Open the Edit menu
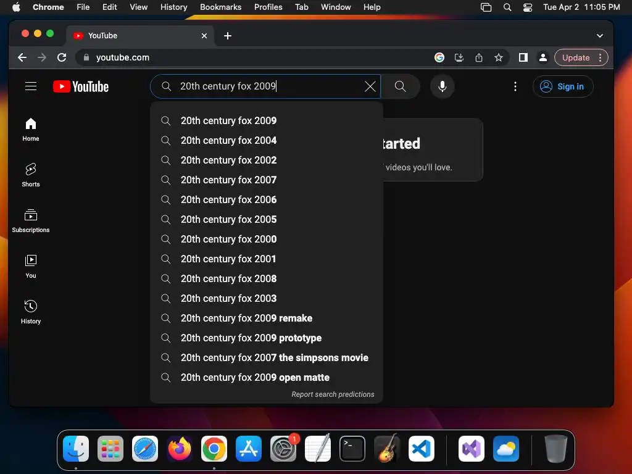 click(x=109, y=7)
